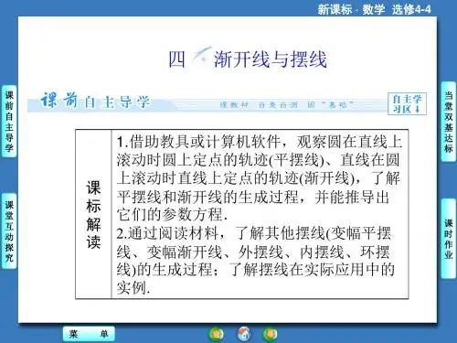Screen dimensions: 457x343
Task: Click the line starting 2.通过阅读材料
Action: pyautogui.click(x=254, y=233)
